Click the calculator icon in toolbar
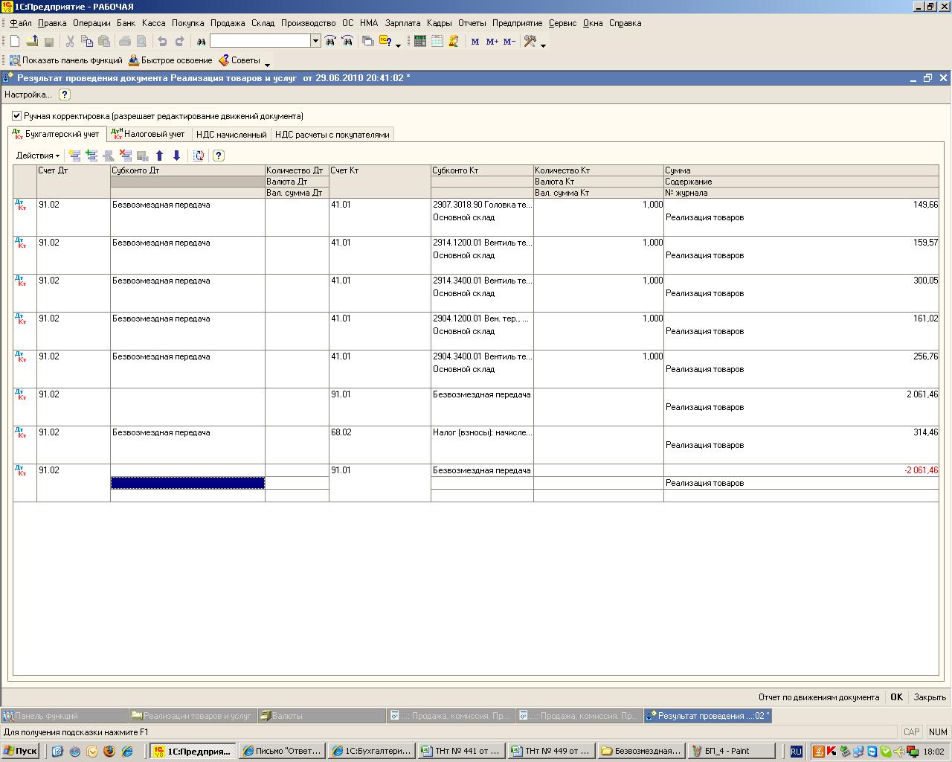This screenshot has height=762, width=952. [x=420, y=42]
